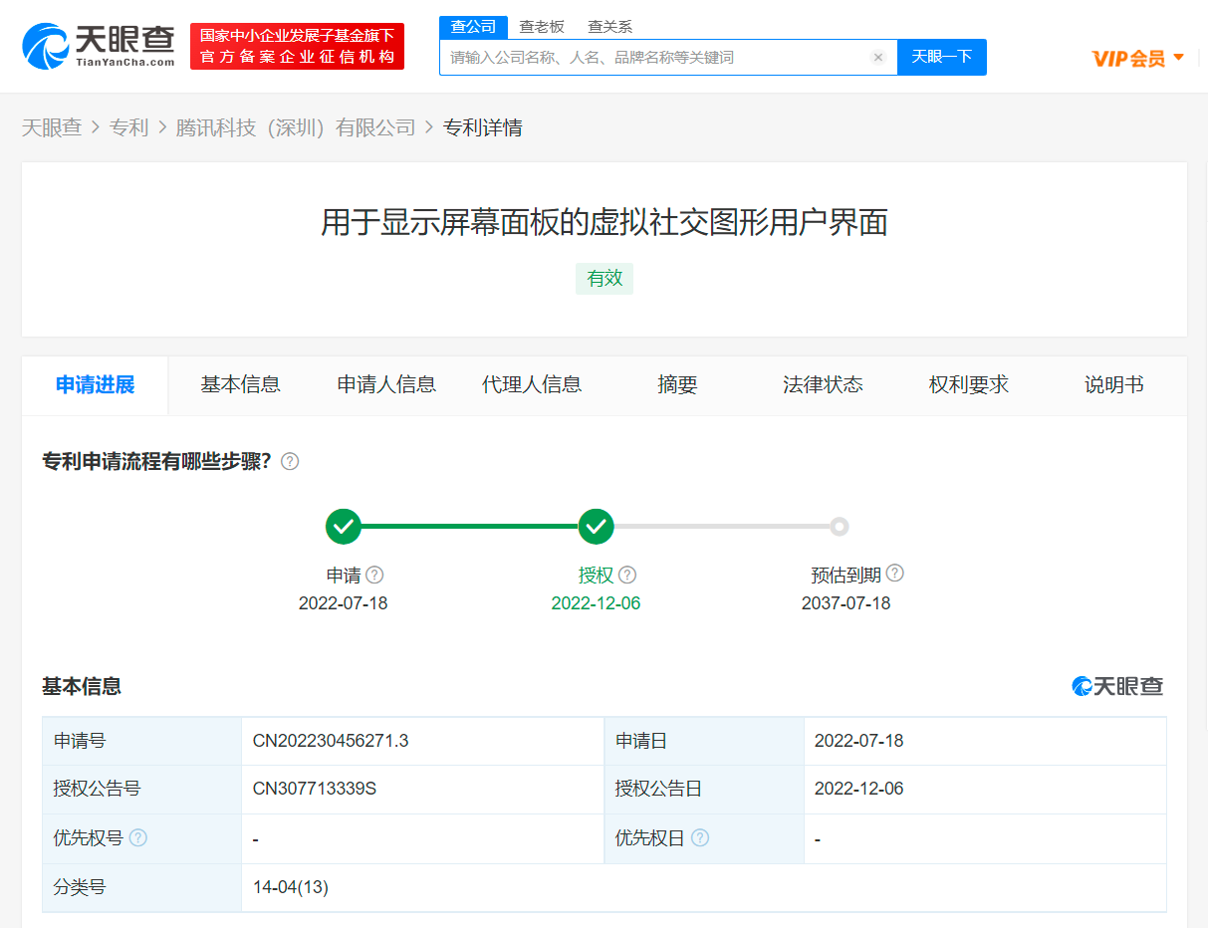Screen dimensions: 1208x928
Task: Click info icon beside 优先权号
Action: pos(138,838)
